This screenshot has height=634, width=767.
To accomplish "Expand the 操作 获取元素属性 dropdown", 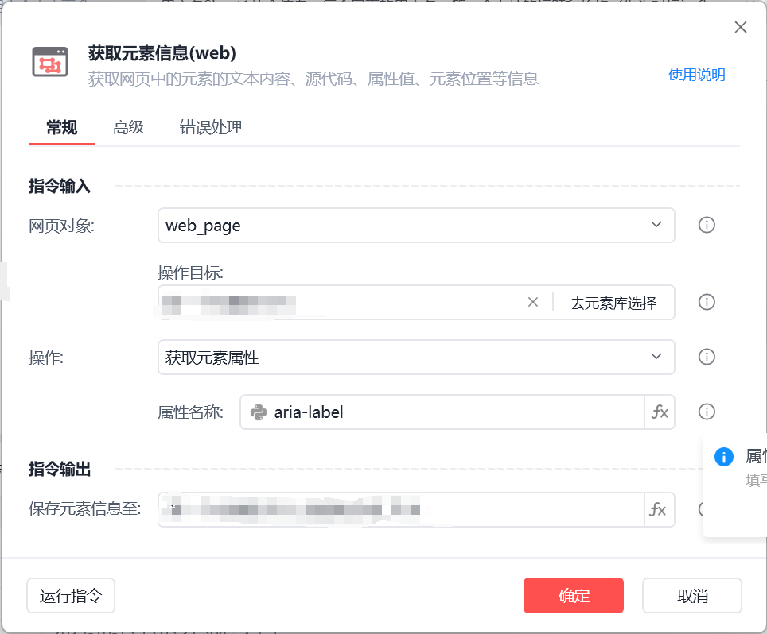I will [x=416, y=357].
